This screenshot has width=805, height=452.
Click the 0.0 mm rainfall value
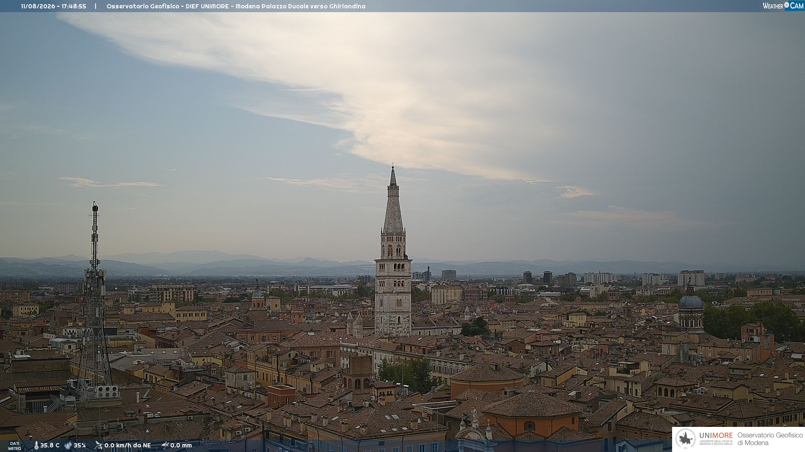(181, 445)
